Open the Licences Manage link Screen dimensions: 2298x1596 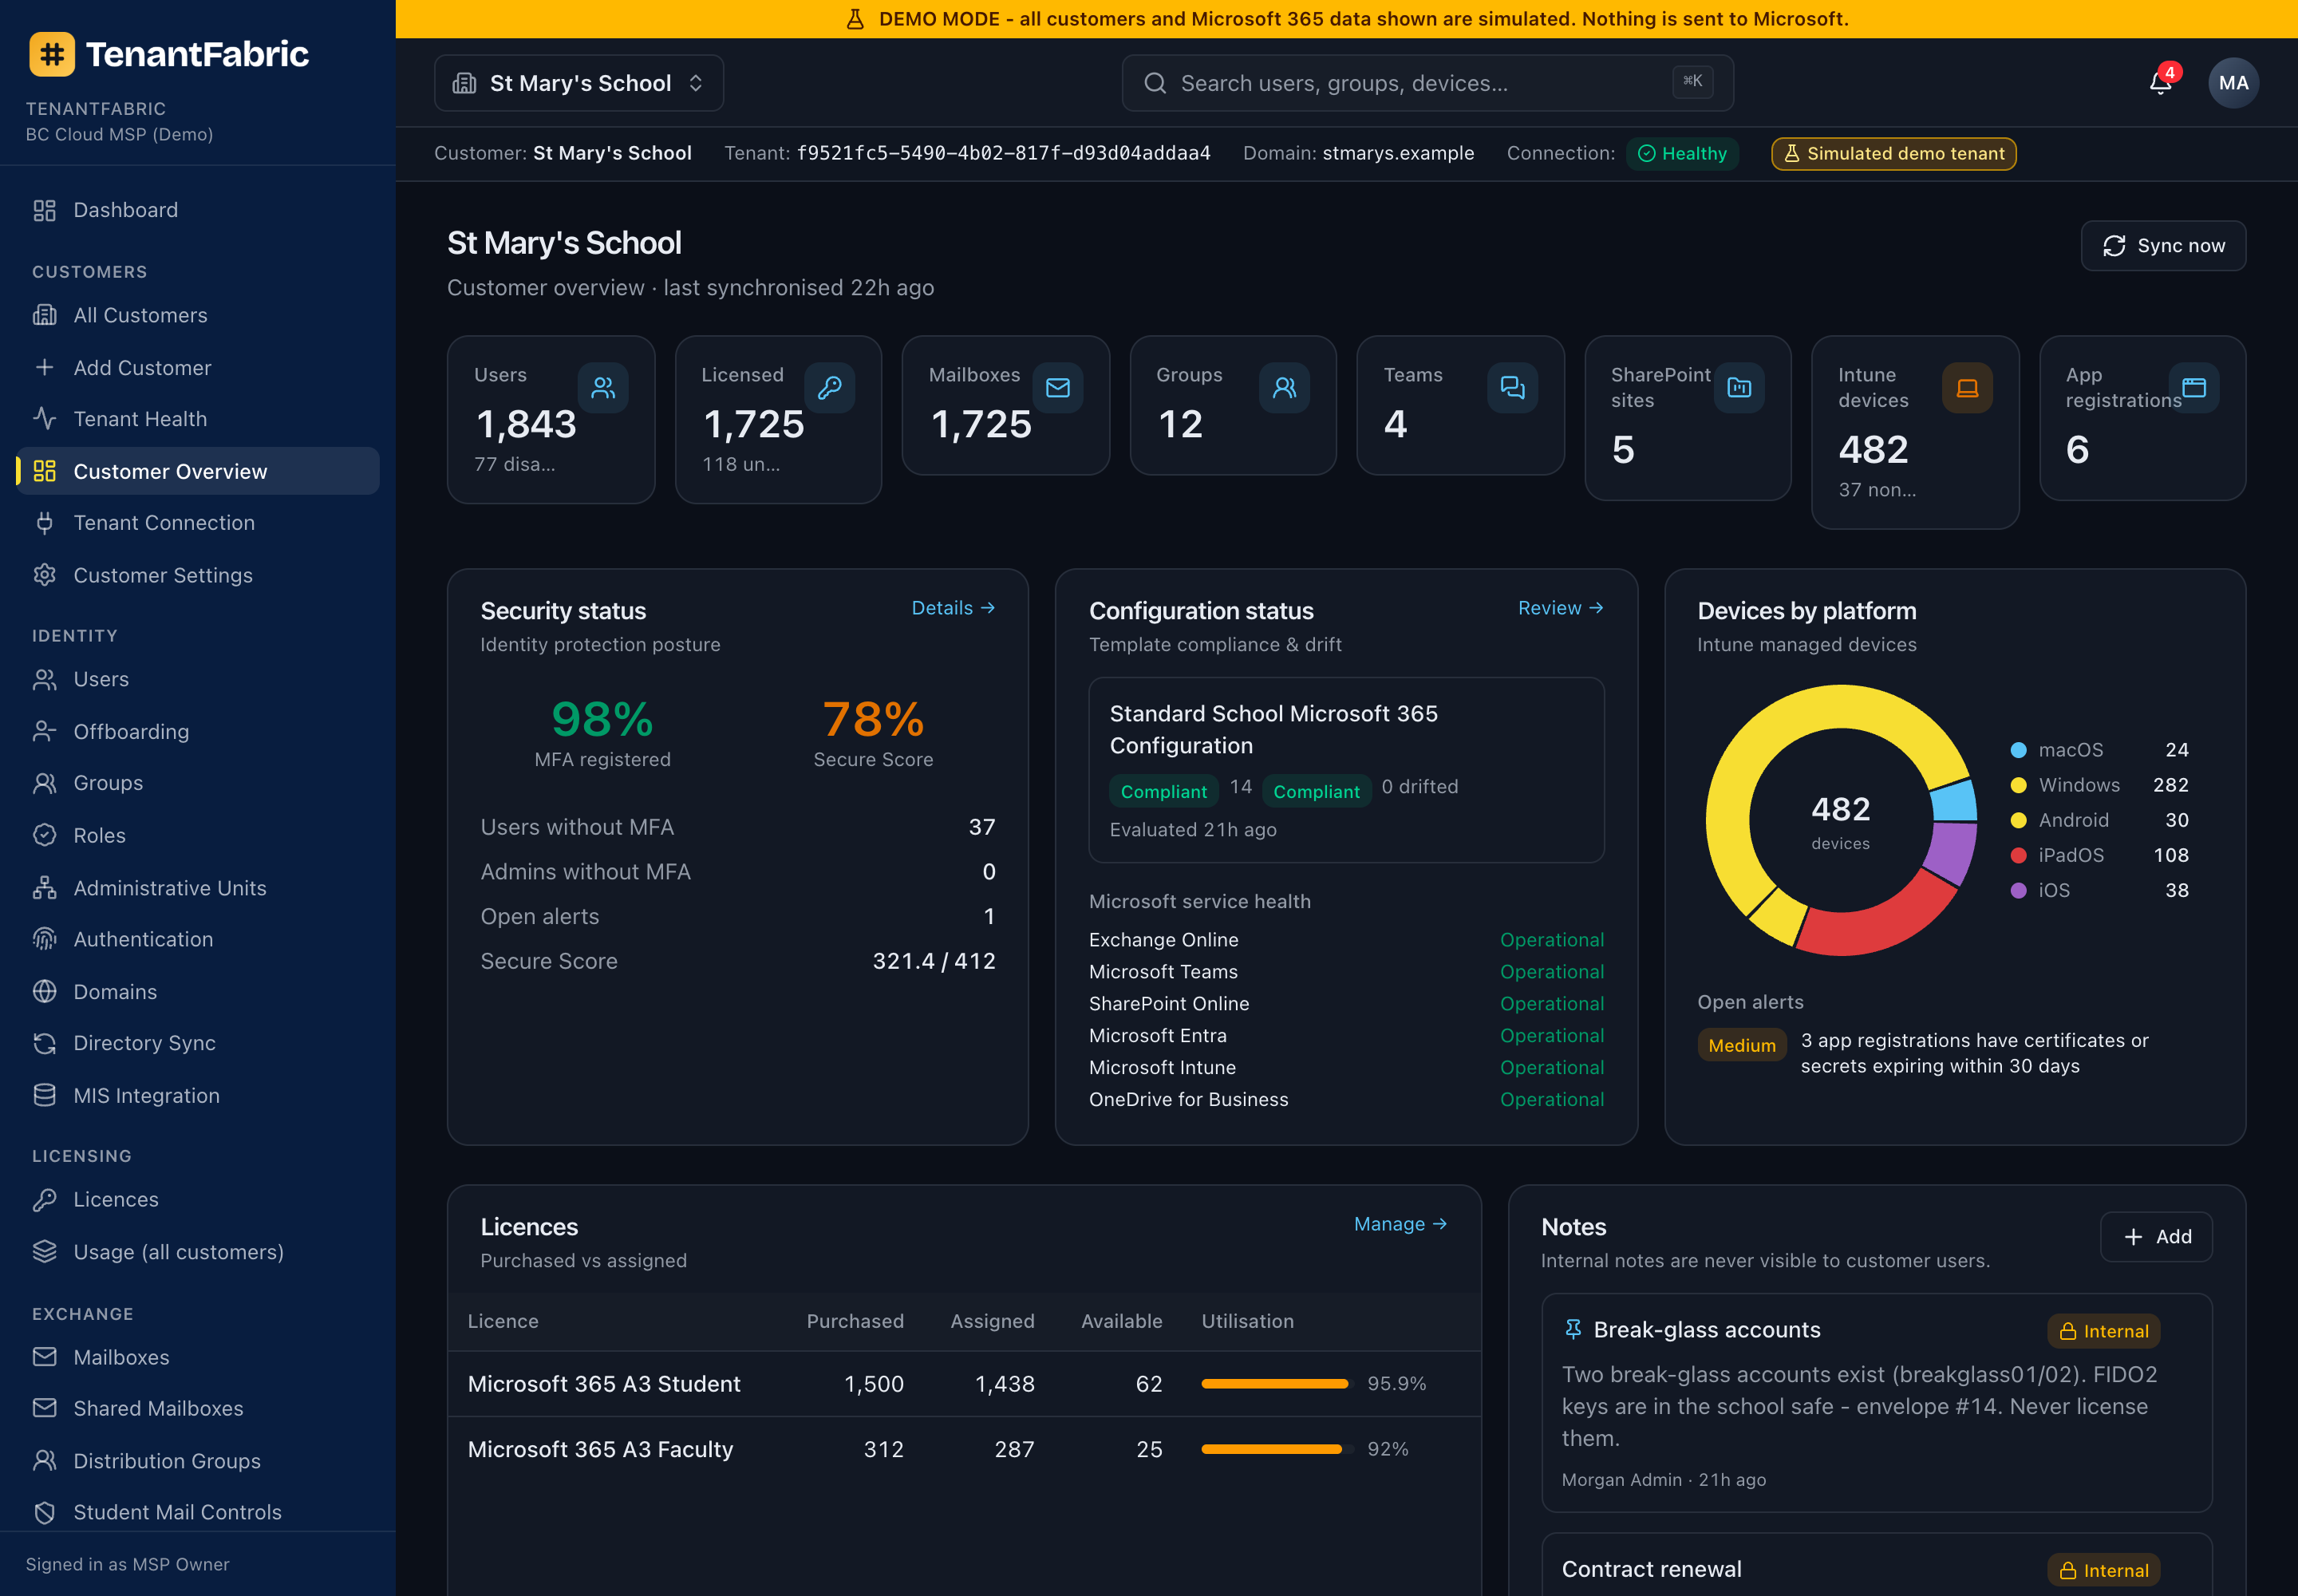click(x=1400, y=1224)
